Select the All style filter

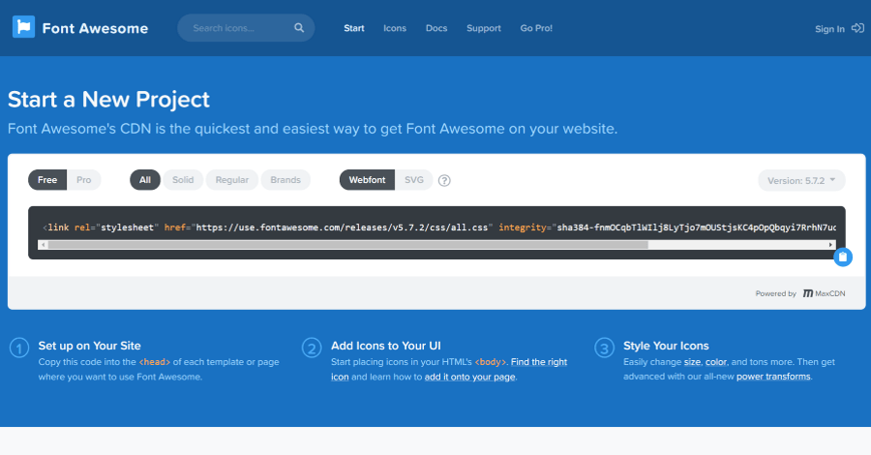point(145,180)
